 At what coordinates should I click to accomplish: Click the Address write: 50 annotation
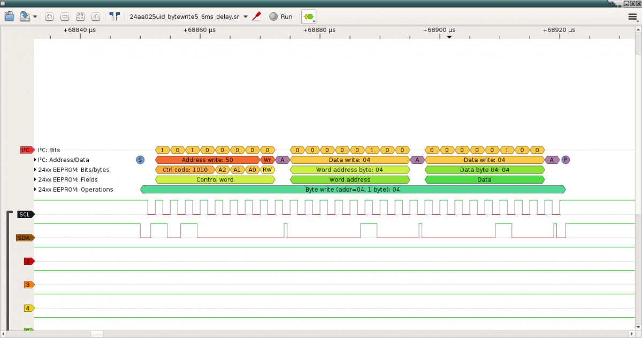pyautogui.click(x=208, y=160)
